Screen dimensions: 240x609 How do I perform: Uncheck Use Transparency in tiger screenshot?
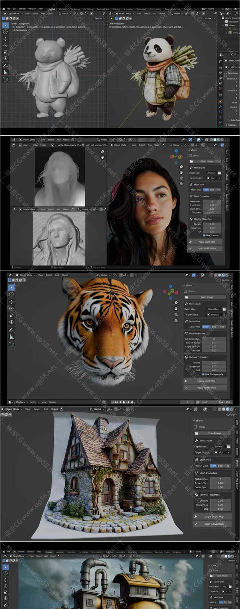point(203,374)
